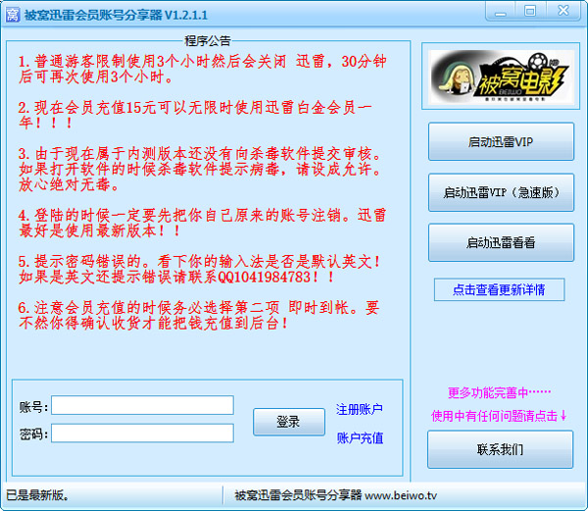The image size is (588, 511).
Task: Click announcement 5 with QQ1041984783
Action: 200,269
